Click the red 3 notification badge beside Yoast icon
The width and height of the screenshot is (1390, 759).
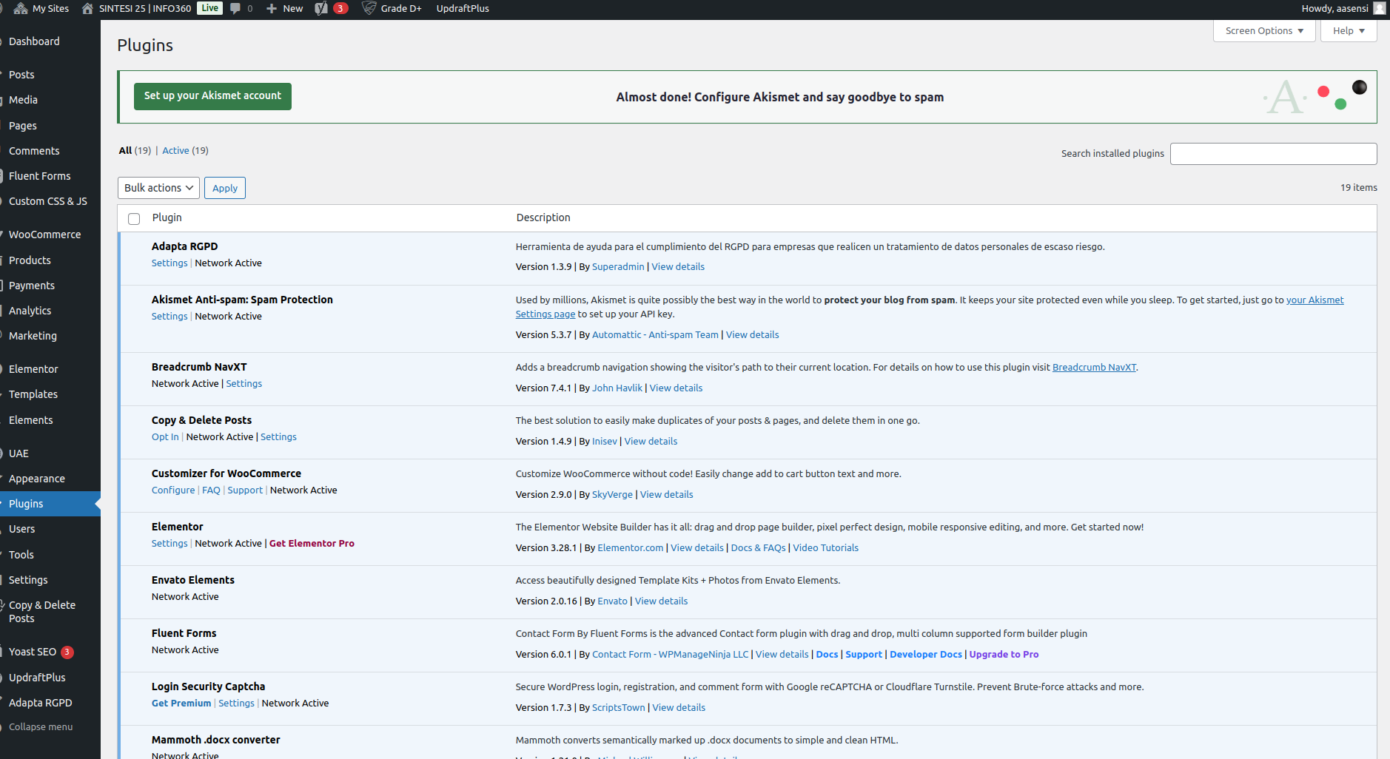340,9
